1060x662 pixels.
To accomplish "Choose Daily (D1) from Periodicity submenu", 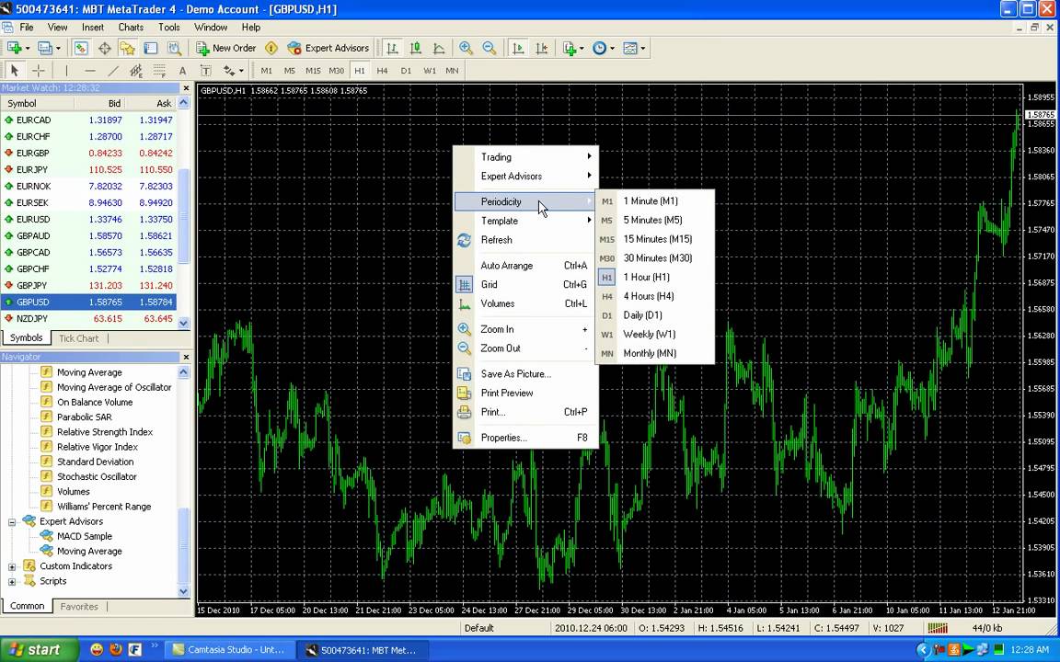I will click(654, 314).
